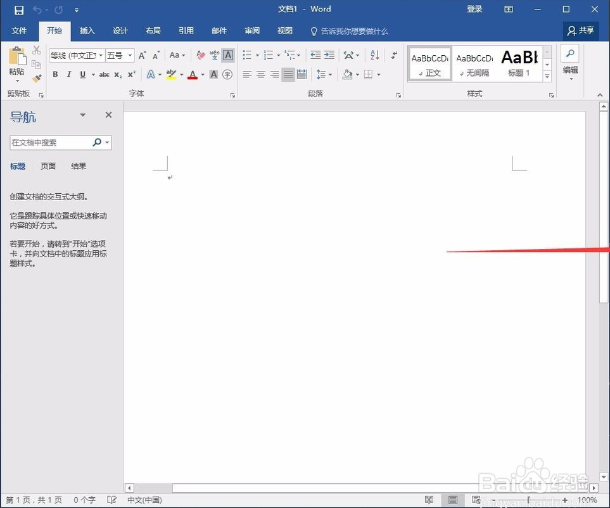The height and width of the screenshot is (508, 610).
Task: Switch to the 插入 tab
Action: (x=87, y=31)
